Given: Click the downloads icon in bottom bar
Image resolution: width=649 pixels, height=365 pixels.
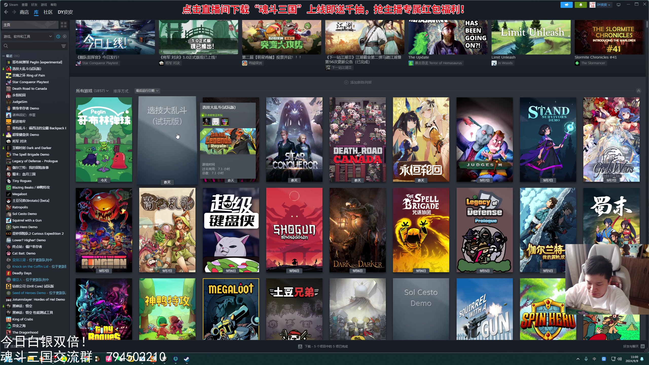Looking at the screenshot, I should point(300,346).
